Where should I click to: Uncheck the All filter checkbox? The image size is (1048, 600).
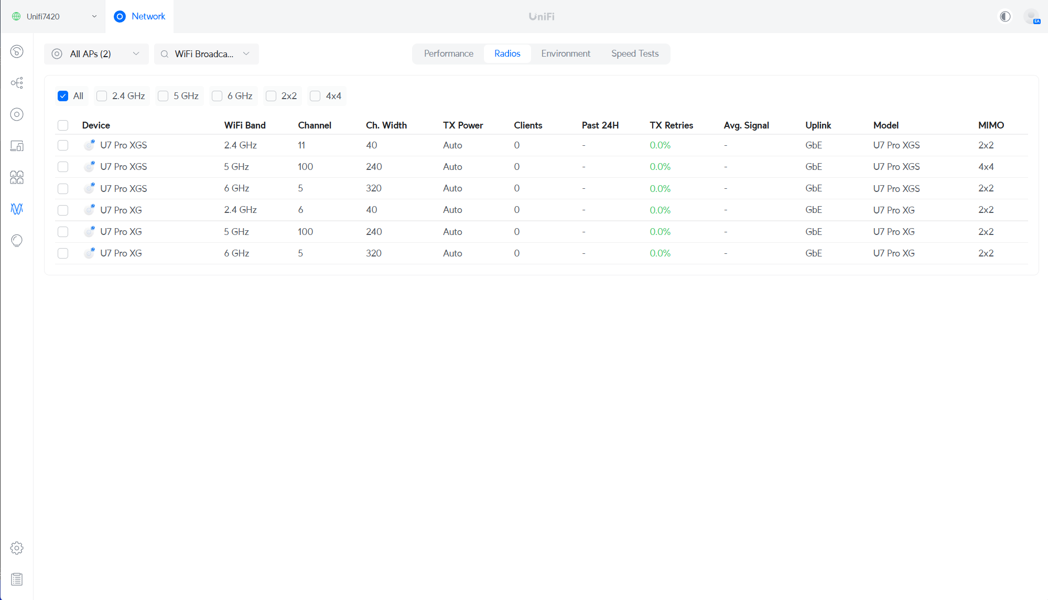63,96
